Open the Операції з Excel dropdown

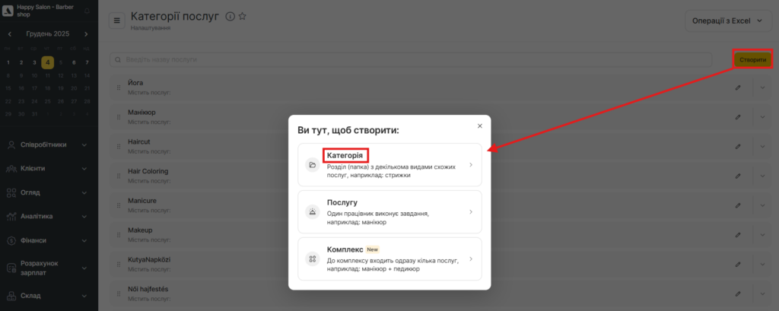pyautogui.click(x=728, y=21)
